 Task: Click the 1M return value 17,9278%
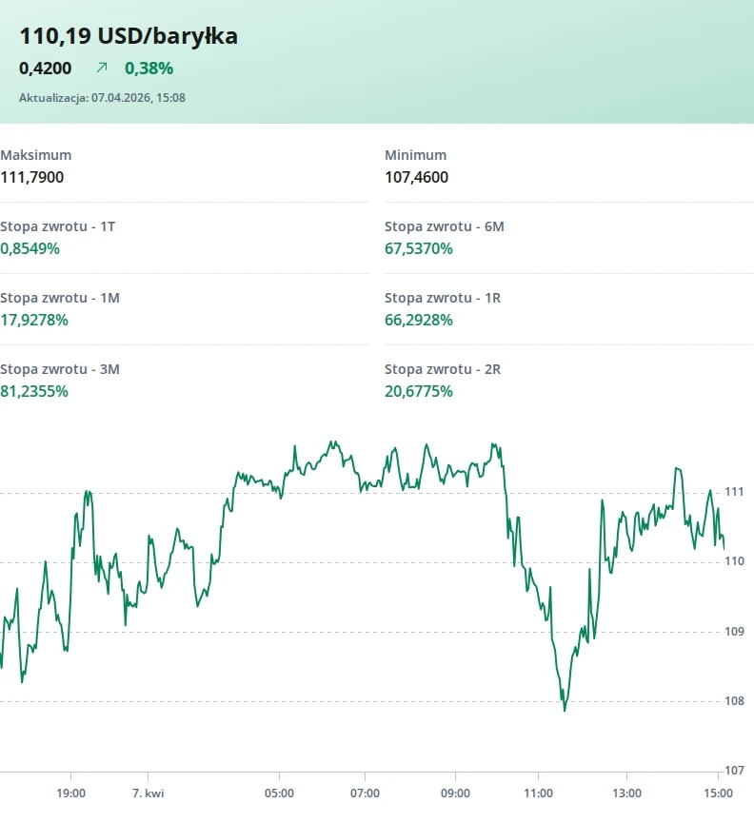(34, 320)
